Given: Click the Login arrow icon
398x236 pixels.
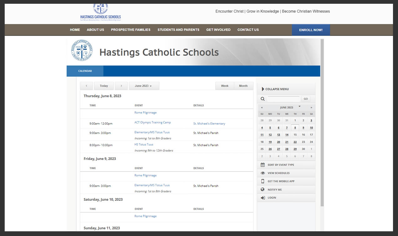Looking at the screenshot, I should pyautogui.click(x=263, y=198).
